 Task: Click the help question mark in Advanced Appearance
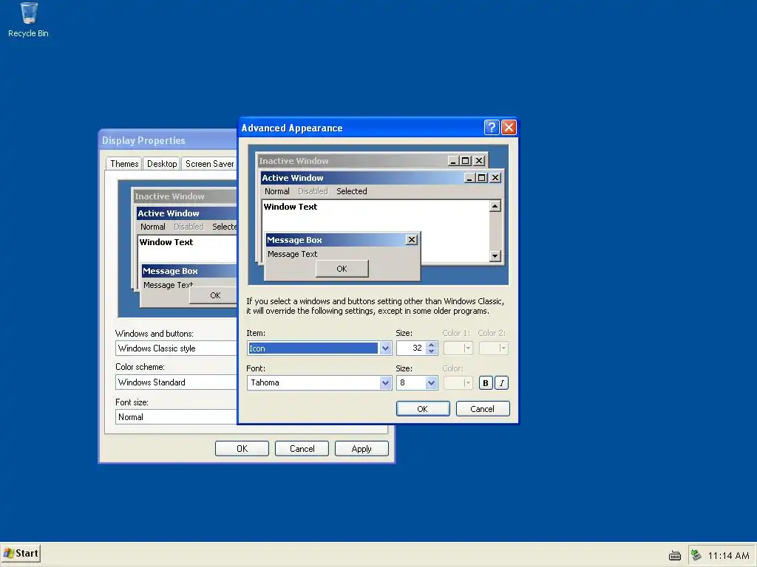(x=491, y=127)
